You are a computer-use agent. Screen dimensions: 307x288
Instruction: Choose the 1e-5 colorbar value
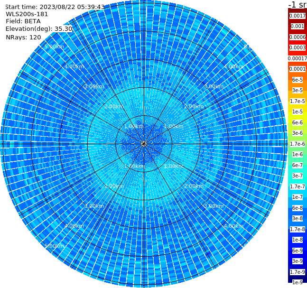tap(298, 111)
